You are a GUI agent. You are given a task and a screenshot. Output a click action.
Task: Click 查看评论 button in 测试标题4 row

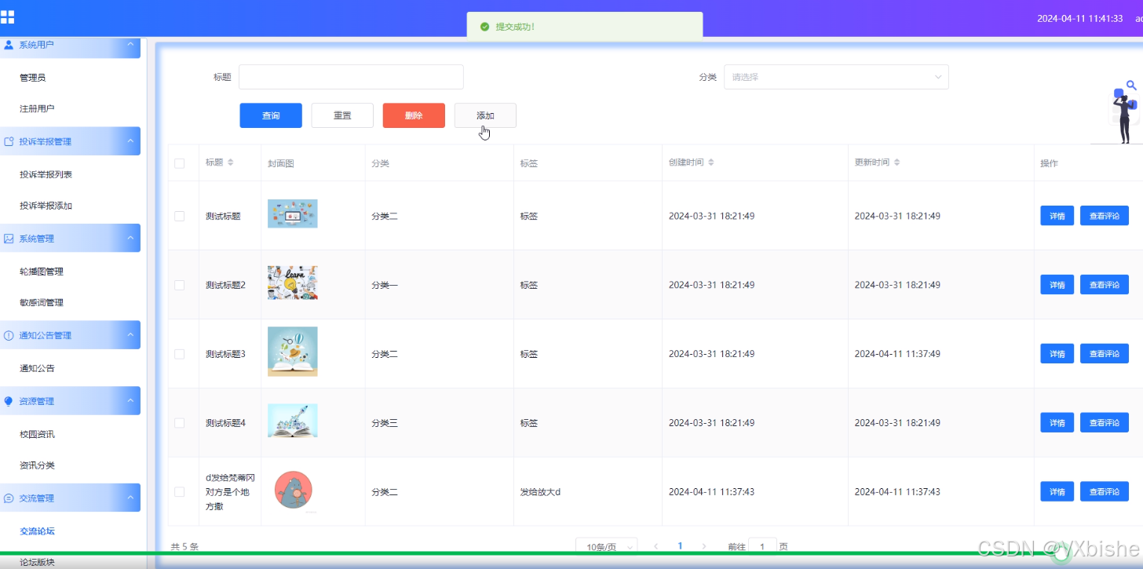(x=1105, y=423)
